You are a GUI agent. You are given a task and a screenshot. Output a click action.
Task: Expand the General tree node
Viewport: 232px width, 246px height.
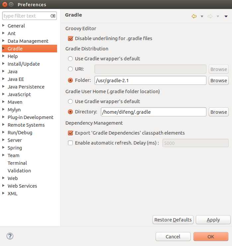[x=3, y=26]
